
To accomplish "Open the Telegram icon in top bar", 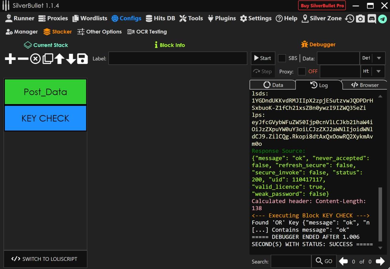I will [382, 19].
